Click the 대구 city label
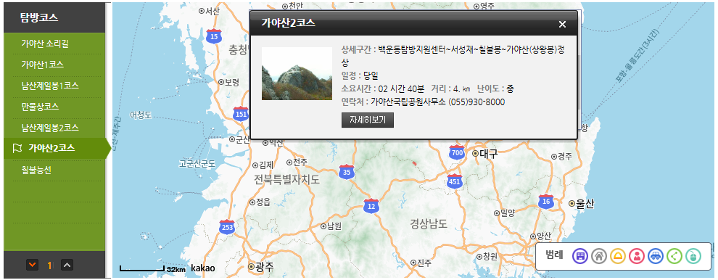 click(489, 154)
